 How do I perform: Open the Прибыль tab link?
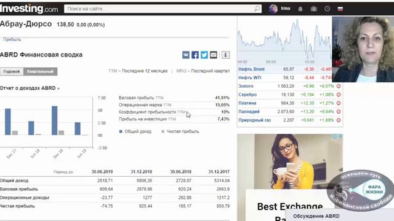[12, 39]
